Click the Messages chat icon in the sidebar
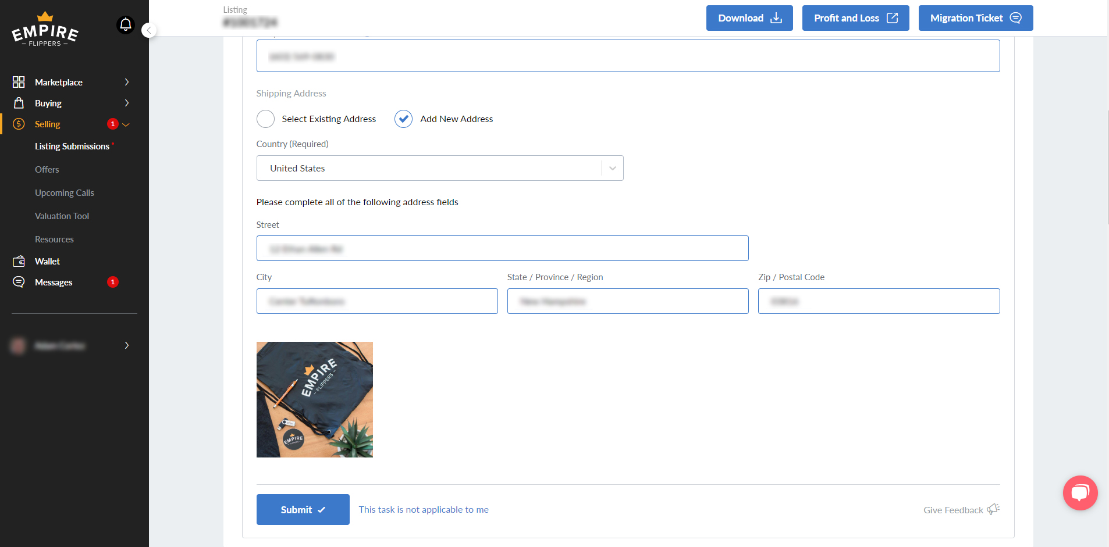Screen dimensions: 1109x547 [19, 282]
